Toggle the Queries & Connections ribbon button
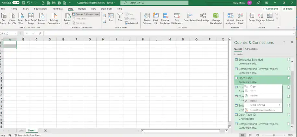The height and width of the screenshot is (137, 297). pos(86,14)
